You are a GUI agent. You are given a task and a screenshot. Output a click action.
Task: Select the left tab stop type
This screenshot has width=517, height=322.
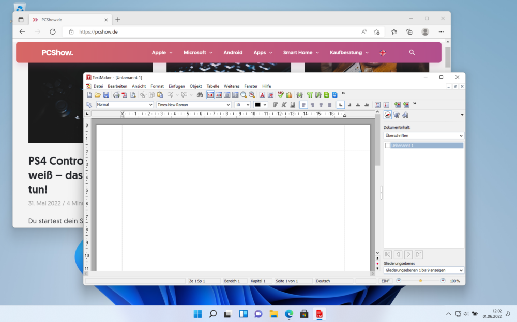(341, 105)
